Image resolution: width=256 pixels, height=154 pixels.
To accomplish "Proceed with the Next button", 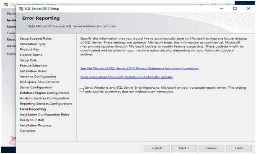I will 184,148.
